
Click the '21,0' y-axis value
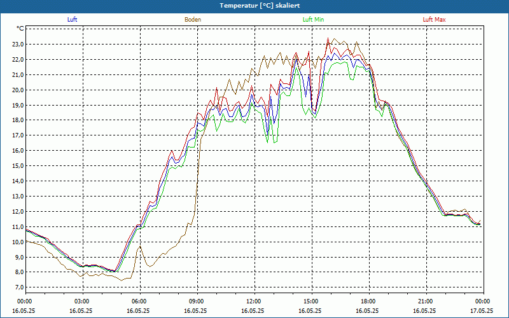pyautogui.click(x=18, y=75)
